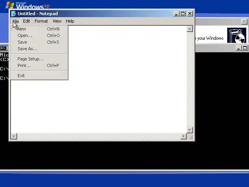
Task: Choose Save As... from the menu
Action: [x=39, y=49]
